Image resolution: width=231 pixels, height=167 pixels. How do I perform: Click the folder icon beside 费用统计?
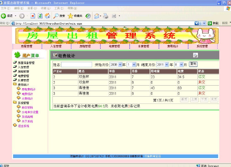point(15,84)
